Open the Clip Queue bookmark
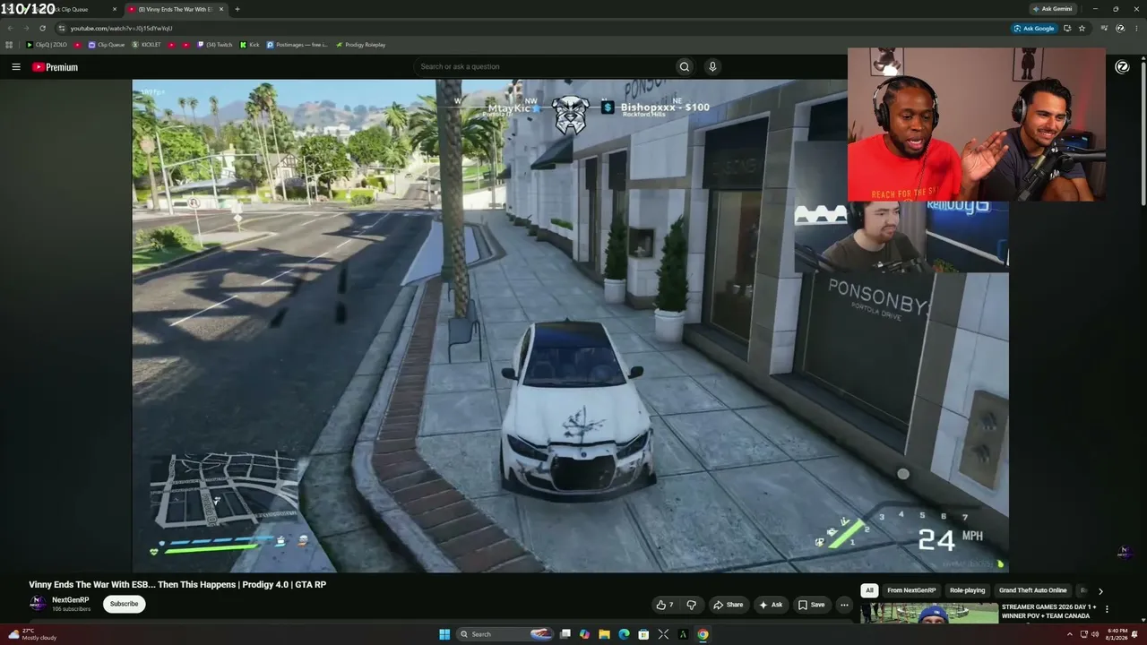The width and height of the screenshot is (1147, 645). 107,45
